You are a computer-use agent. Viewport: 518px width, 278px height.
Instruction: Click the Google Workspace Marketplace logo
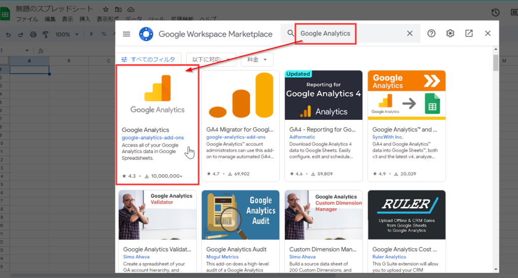click(146, 34)
